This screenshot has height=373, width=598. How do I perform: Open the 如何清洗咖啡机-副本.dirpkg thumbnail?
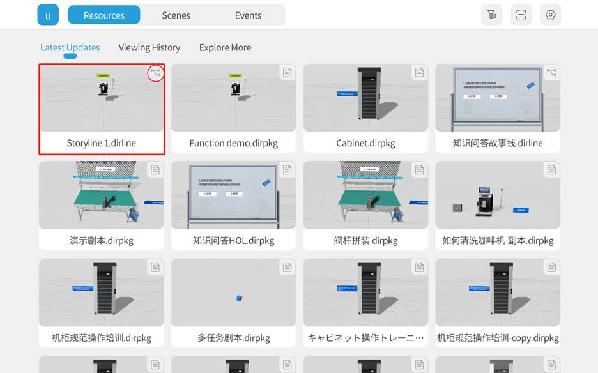point(498,195)
